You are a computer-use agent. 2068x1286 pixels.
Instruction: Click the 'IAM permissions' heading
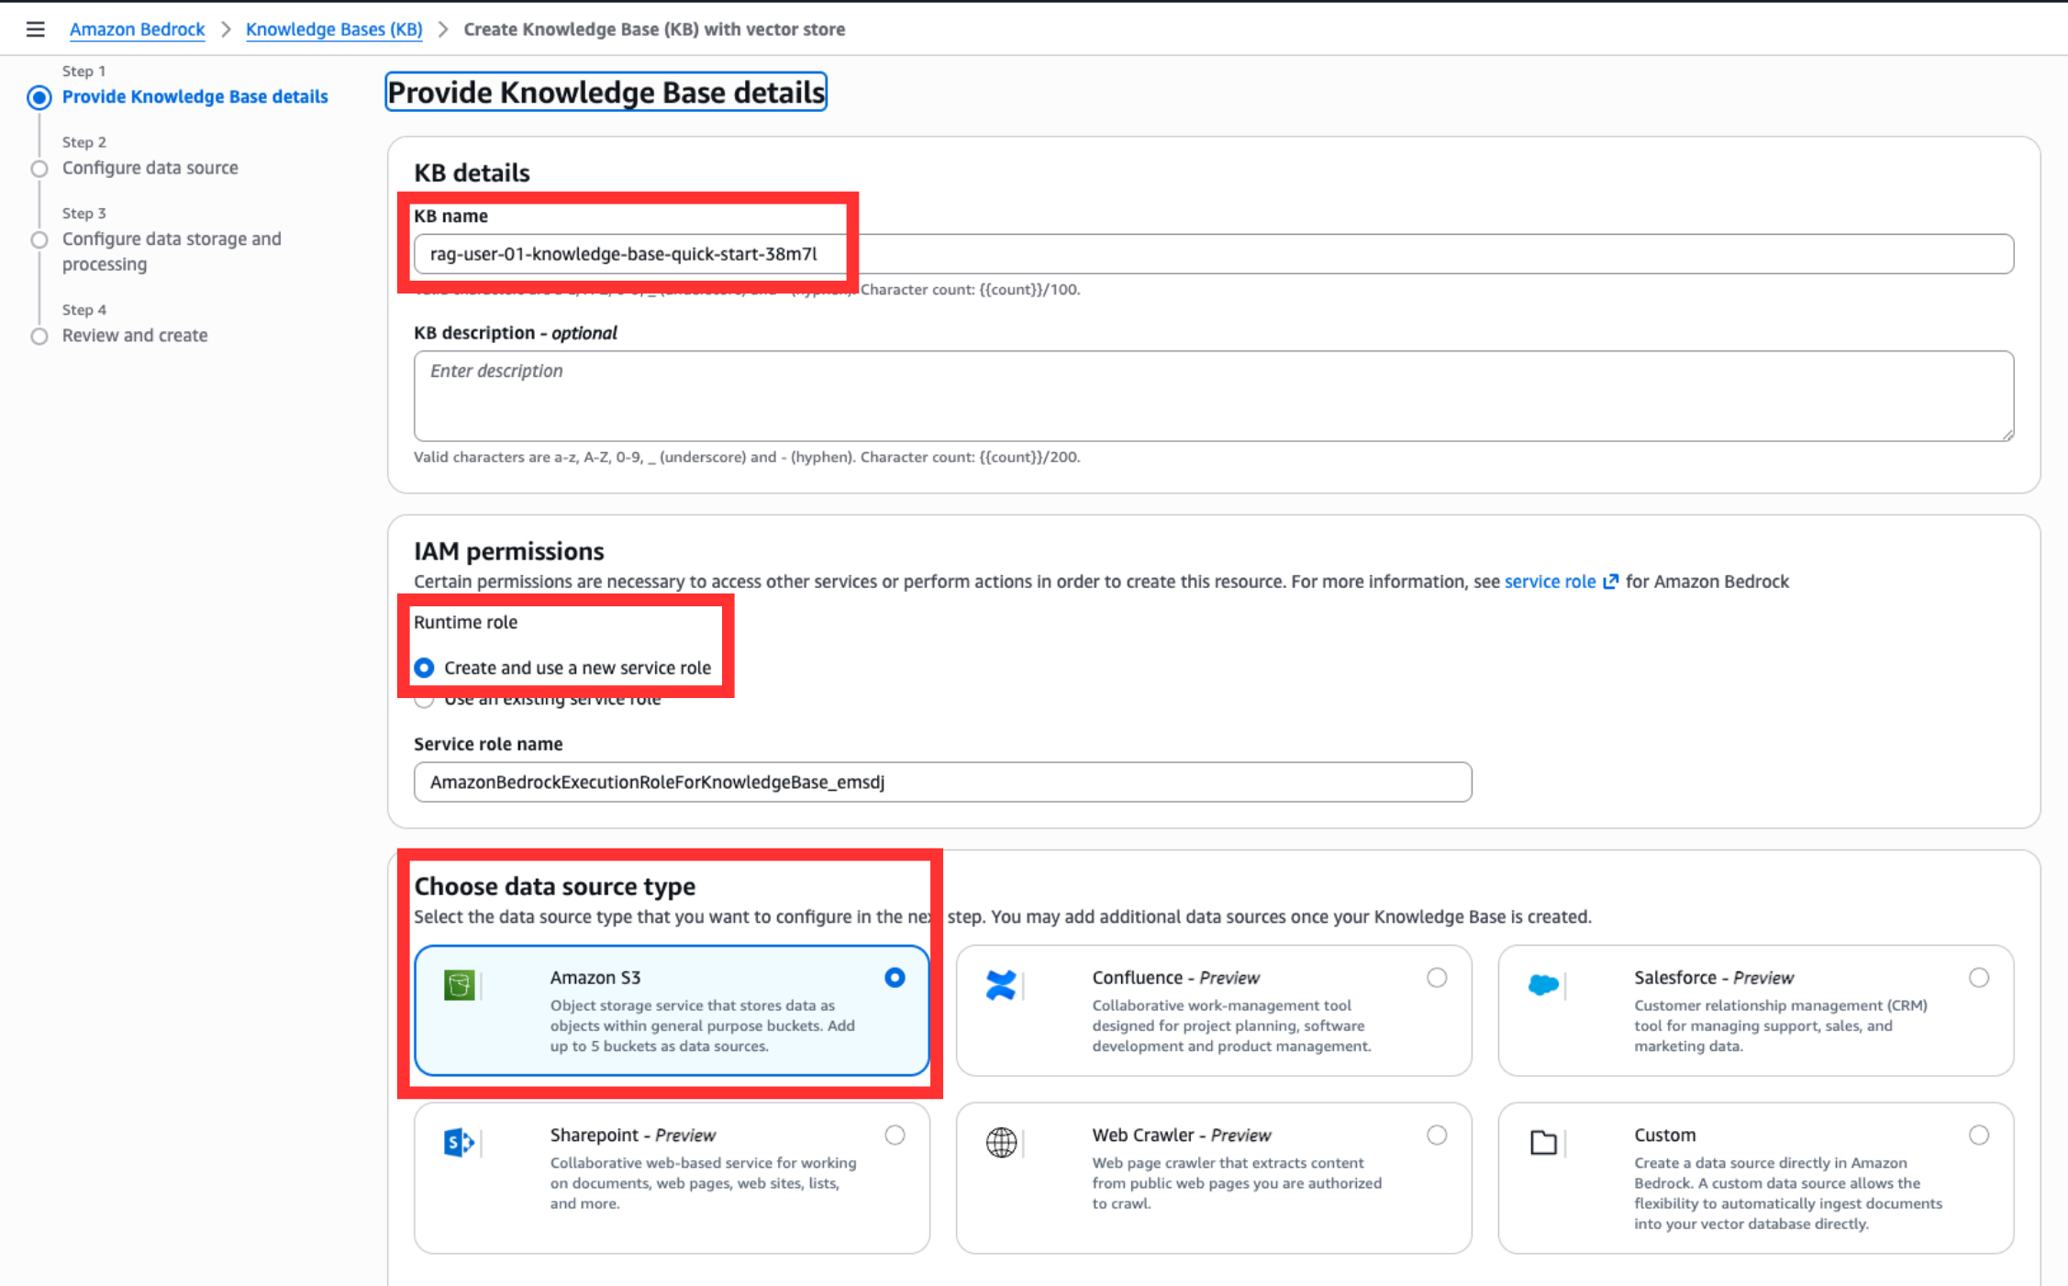pyautogui.click(x=508, y=551)
